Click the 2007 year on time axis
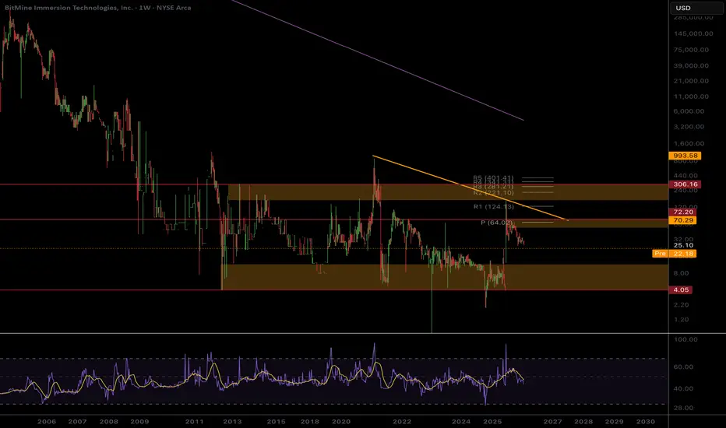Screen dimensions: 726x428 pos(77,422)
